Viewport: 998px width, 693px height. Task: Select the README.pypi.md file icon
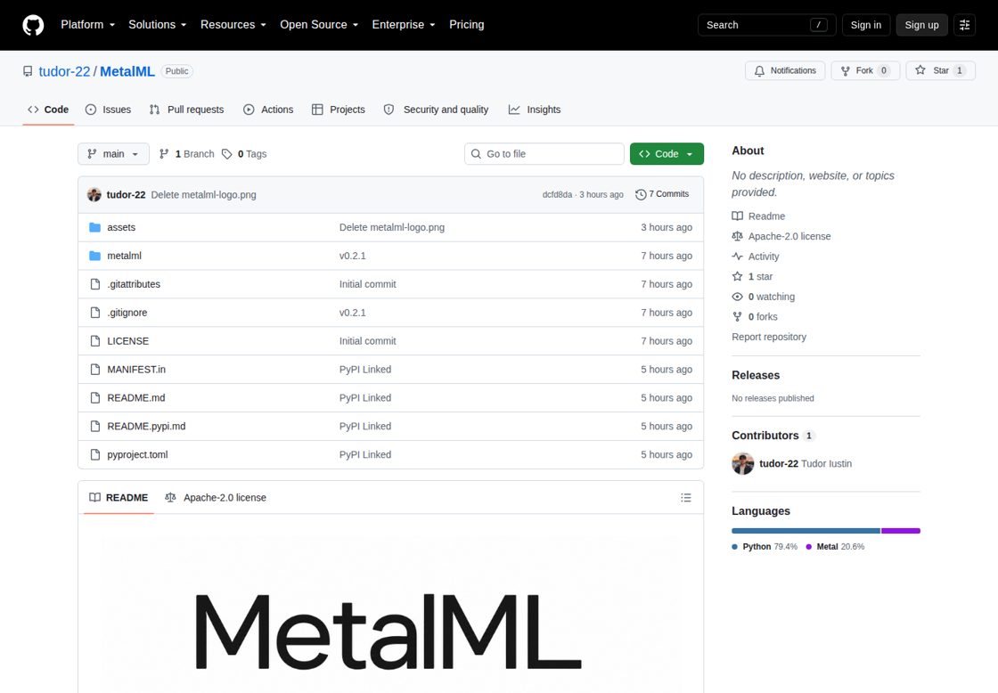(x=94, y=427)
